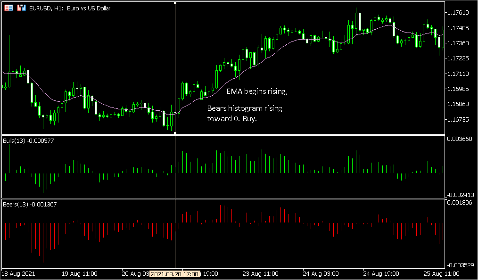Click the Depth of Market grid icon
The image size is (478, 280).
point(8,8)
